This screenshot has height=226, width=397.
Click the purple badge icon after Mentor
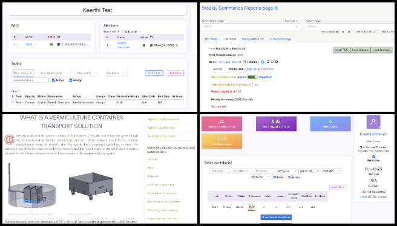(268, 62)
